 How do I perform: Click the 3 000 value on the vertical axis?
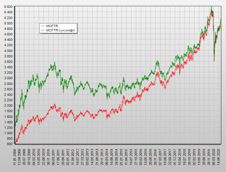(8, 78)
